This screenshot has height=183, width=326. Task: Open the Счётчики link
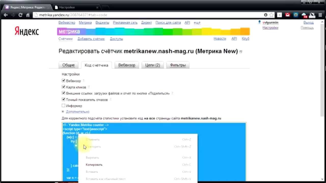pos(65,39)
